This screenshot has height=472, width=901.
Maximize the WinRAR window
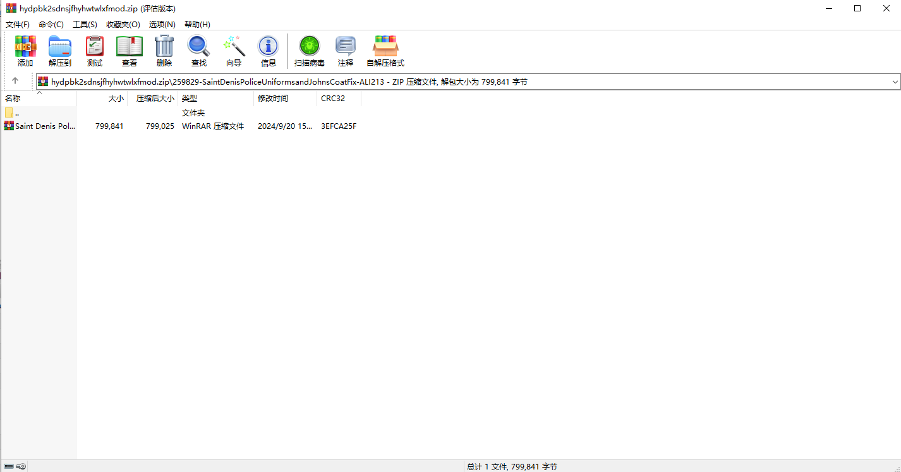[857, 8]
